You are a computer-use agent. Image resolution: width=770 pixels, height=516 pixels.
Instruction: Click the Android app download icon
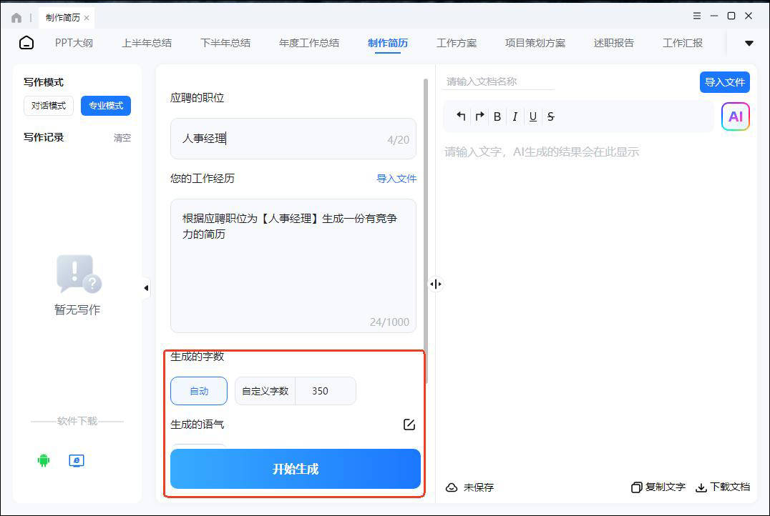(x=44, y=460)
